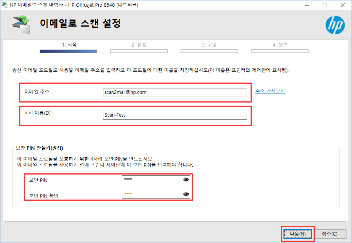Screen dimensions: 352x243
Task: Cancel the wizard with 취소(C)
Action: (330, 234)
